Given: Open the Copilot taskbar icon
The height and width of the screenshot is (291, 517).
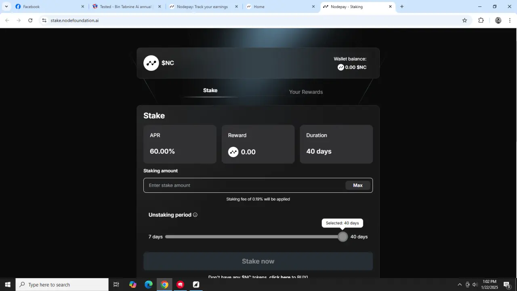Looking at the screenshot, I should pos(133,285).
